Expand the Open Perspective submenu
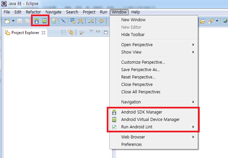 [154, 45]
